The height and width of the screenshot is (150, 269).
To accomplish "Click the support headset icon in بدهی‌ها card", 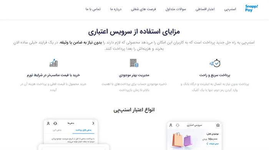I will (x=55, y=123).
